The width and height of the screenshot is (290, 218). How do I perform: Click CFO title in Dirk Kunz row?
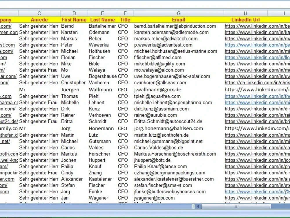coord(123,109)
